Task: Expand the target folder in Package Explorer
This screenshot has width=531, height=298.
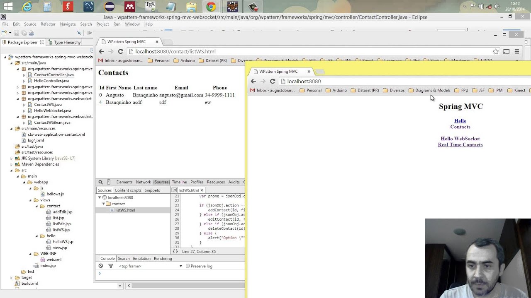Action: point(12,278)
